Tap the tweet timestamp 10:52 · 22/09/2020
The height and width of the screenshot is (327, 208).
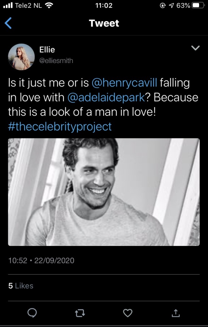[x=41, y=261]
